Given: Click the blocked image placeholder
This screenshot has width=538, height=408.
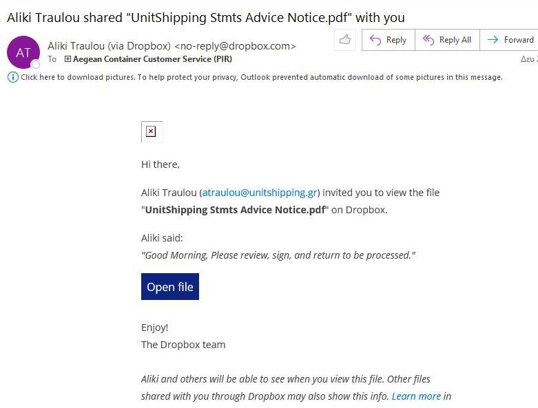Looking at the screenshot, I should 152,132.
